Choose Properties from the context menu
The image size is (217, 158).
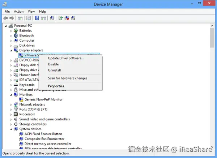[x=71, y=86]
